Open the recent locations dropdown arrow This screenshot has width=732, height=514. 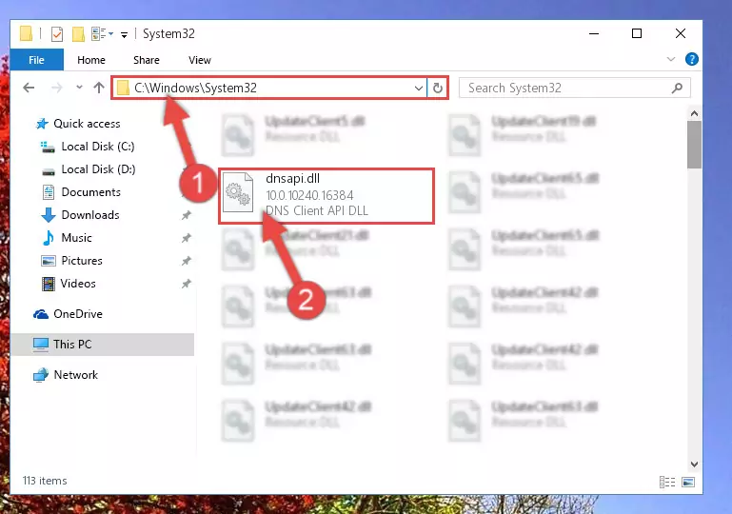point(79,88)
